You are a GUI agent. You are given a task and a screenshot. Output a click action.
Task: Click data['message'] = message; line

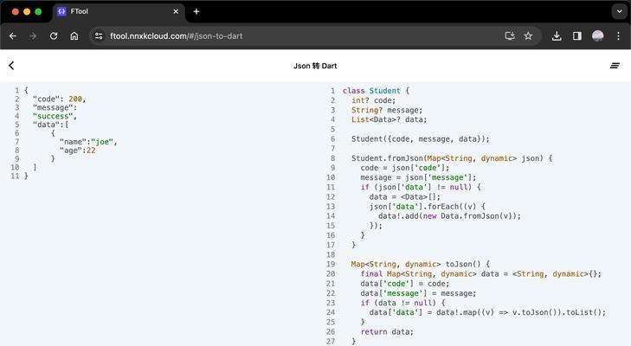pos(419,293)
